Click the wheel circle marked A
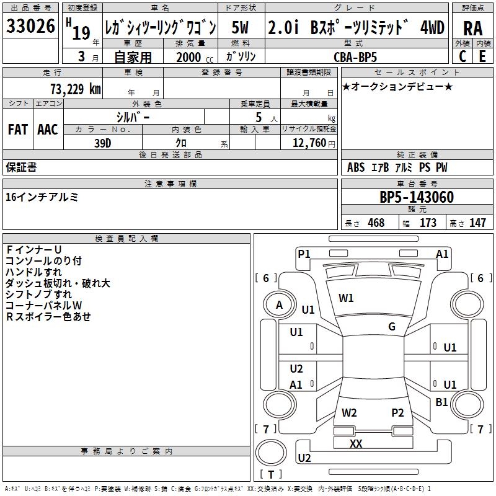 point(279,305)
